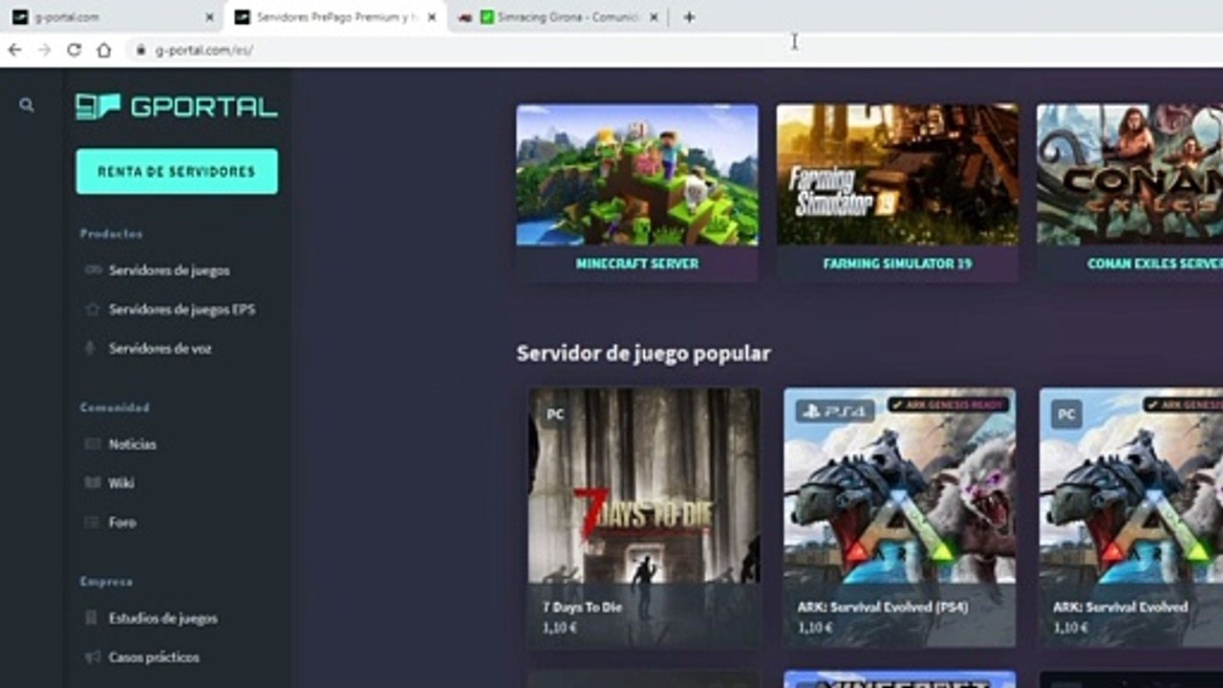Click the "Comunidad" sidebar section label
The height and width of the screenshot is (688, 1223).
point(115,408)
